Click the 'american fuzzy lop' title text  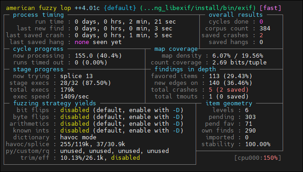(38, 8)
